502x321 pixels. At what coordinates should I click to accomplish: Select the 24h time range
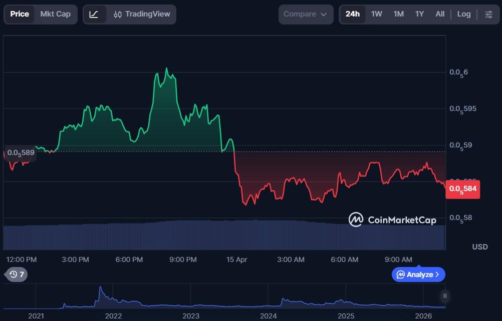point(352,14)
